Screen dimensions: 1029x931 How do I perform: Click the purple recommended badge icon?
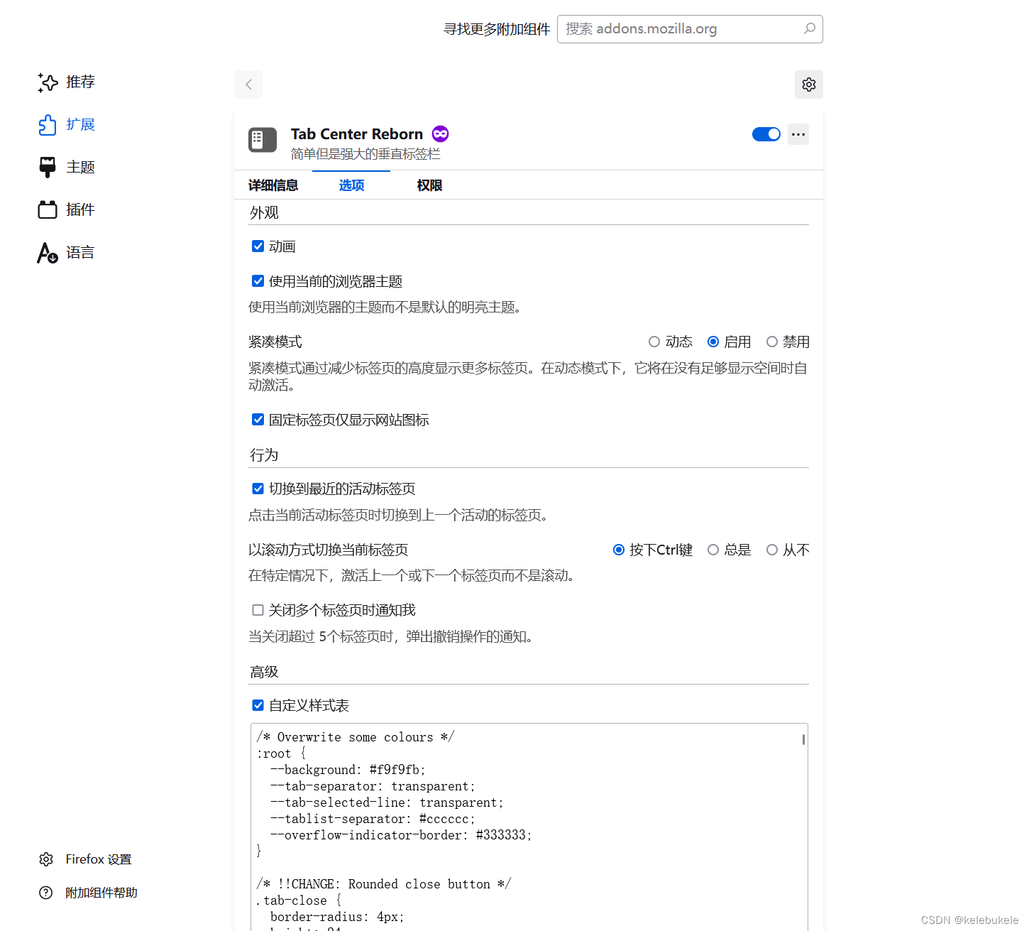click(440, 134)
